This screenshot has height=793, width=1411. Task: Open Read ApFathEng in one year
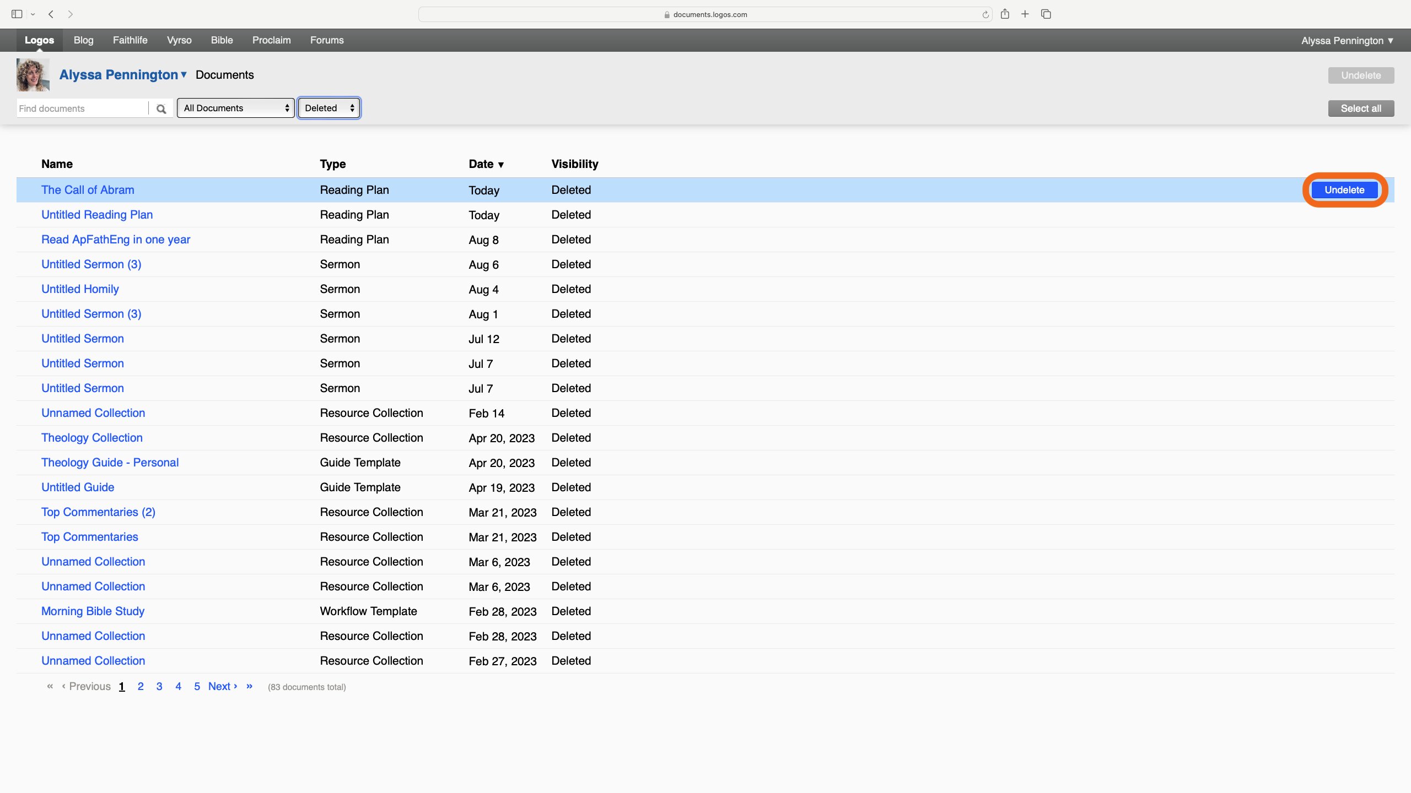[116, 240]
